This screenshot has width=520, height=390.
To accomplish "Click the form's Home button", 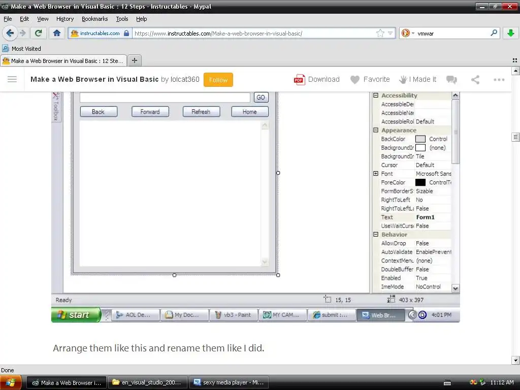I will coord(250,112).
